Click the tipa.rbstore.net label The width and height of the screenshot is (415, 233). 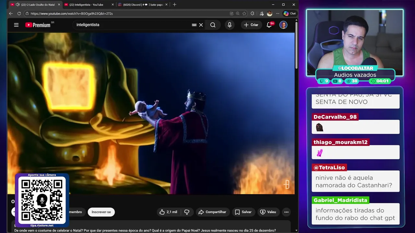pos(42,226)
